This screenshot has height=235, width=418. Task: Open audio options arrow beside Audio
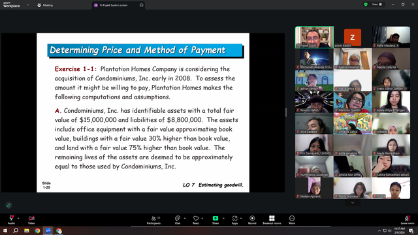[x=18, y=218]
